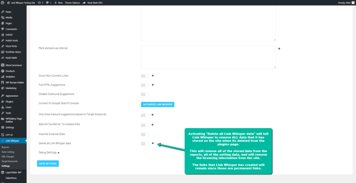The image size is (356, 183).
Task: Click the Posts pin icon in sidebar
Action: pyautogui.click(x=2, y=12)
